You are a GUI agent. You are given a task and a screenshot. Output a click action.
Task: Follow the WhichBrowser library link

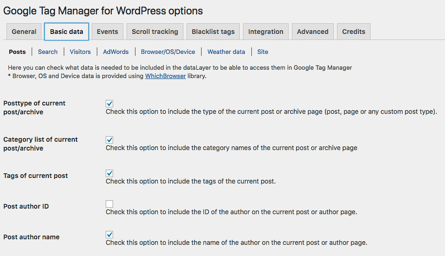(x=165, y=76)
